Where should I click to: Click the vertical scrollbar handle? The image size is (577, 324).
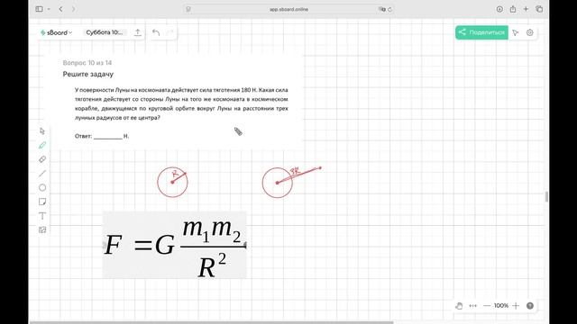coord(546,196)
